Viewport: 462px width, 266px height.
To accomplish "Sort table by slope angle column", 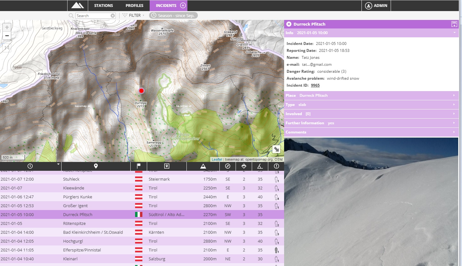I will point(260,166).
